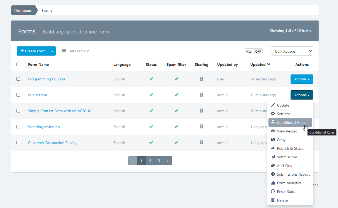Click the eye icon for View Record
Image resolution: width=338 pixels, height=208 pixels.
[x=273, y=131]
